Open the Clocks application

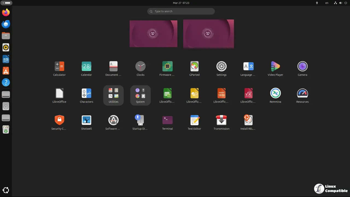141,66
